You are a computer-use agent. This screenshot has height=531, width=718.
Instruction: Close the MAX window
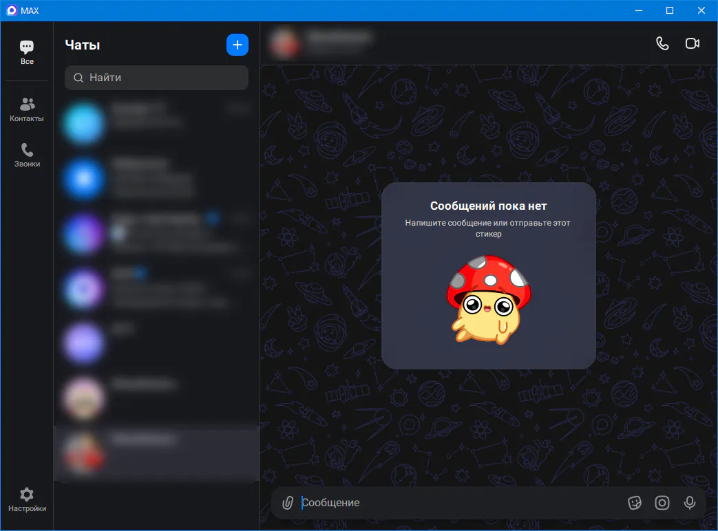[701, 10]
